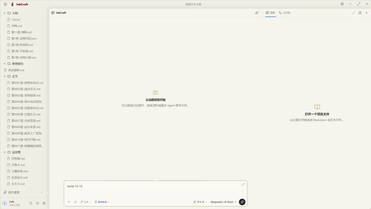Open the 思考 高 reasoning dropdown

pyautogui.click(x=200, y=202)
